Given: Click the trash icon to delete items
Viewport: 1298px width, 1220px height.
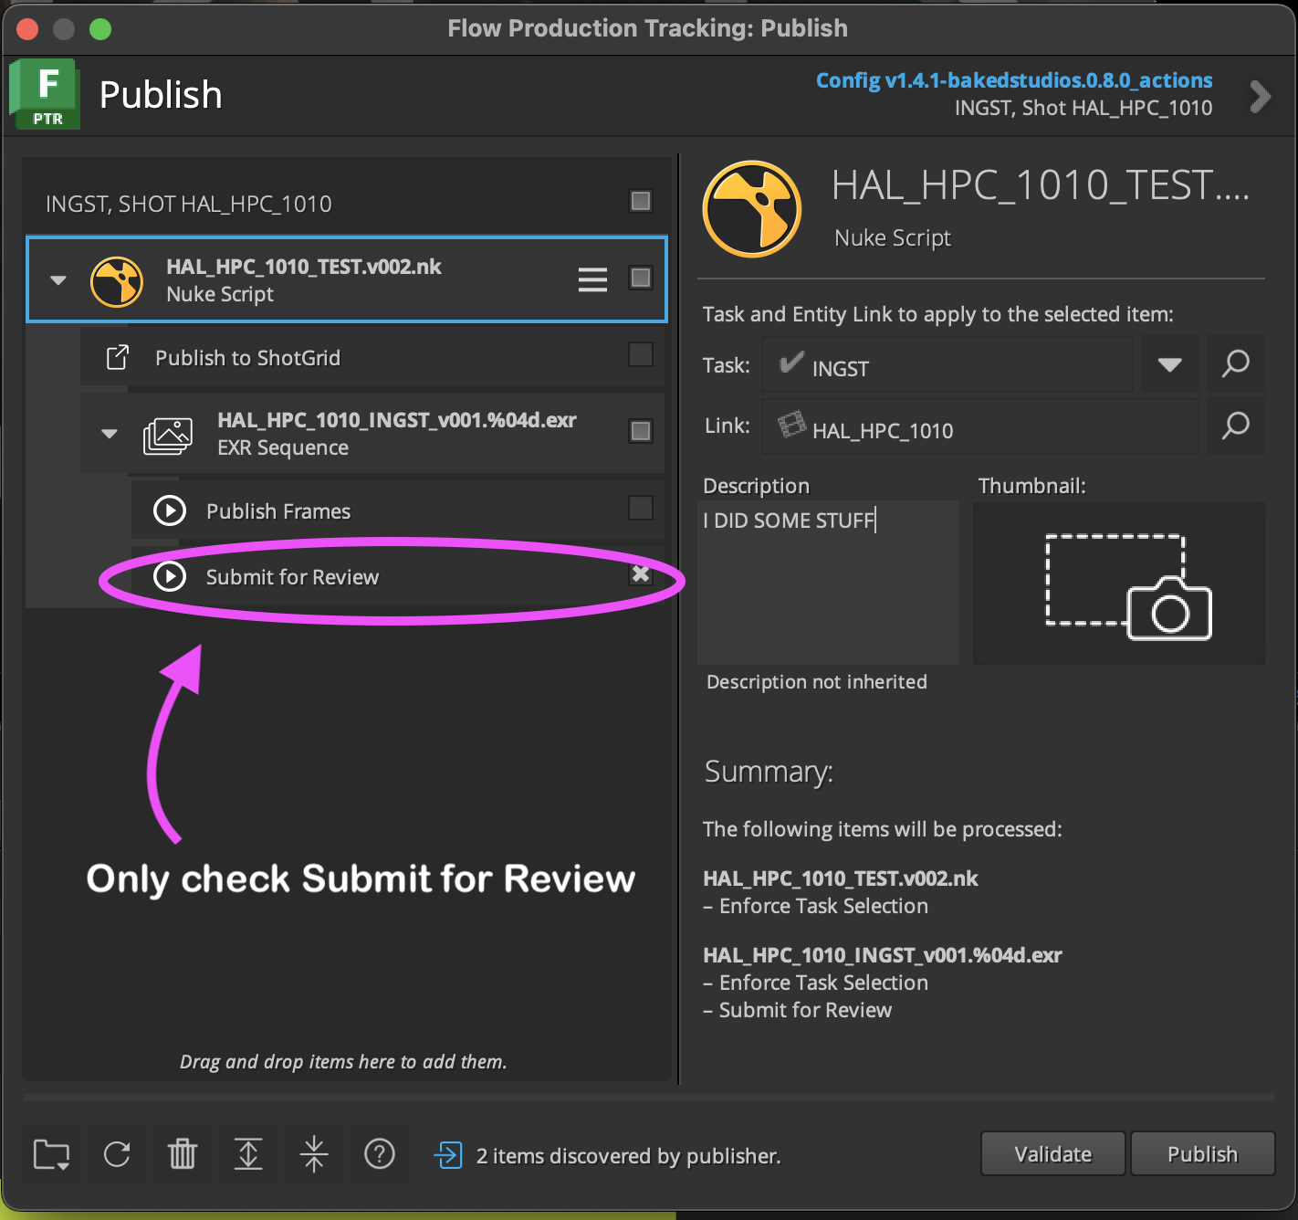Looking at the screenshot, I should tap(182, 1153).
